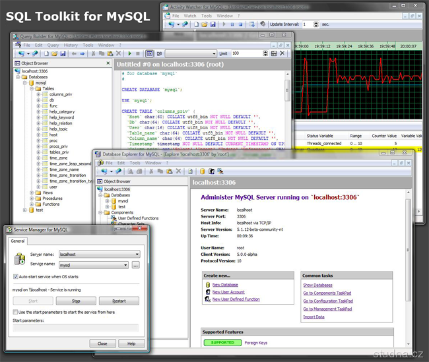Click Execute query green arrow in Query Builder
429x362 pixels.
[x=129, y=53]
